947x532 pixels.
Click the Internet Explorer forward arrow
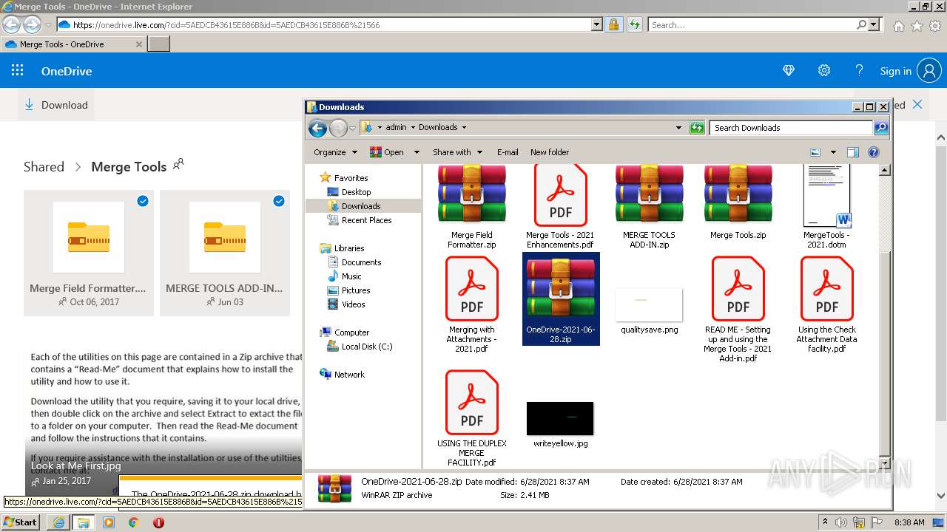pyautogui.click(x=32, y=24)
